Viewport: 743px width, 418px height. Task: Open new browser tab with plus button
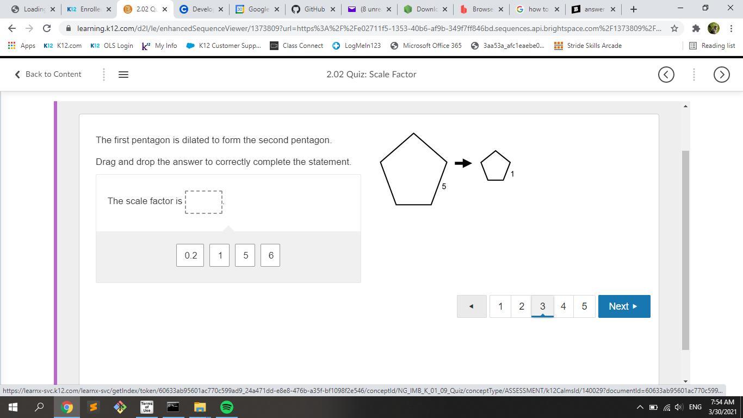point(634,9)
